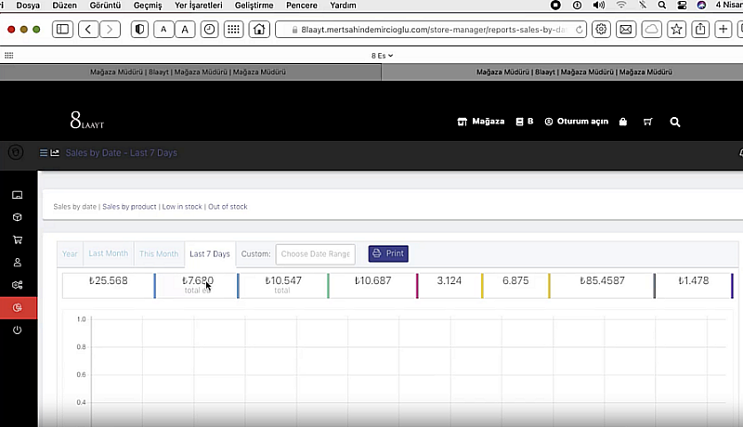Select the Year report tab
743x427 pixels.
pyautogui.click(x=70, y=253)
